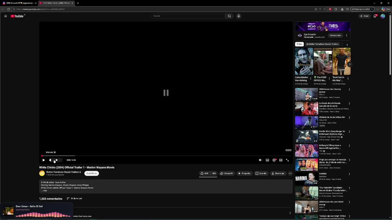Enter fullscreen mode on the player
The height and width of the screenshot is (220, 392).
[x=287, y=160]
